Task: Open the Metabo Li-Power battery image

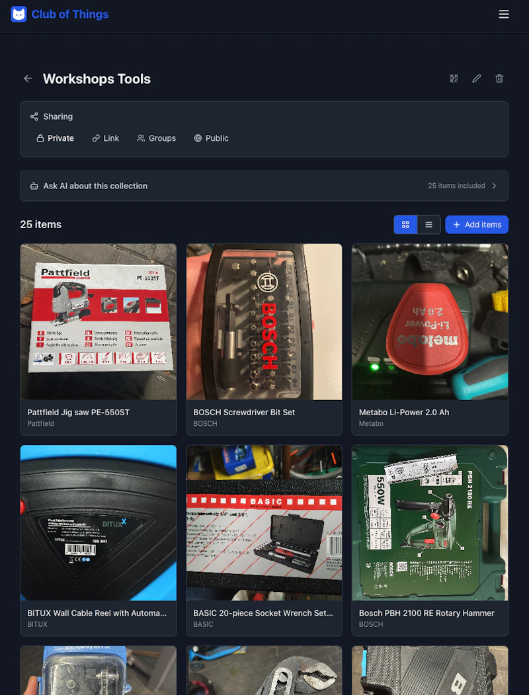Action: coord(430,322)
